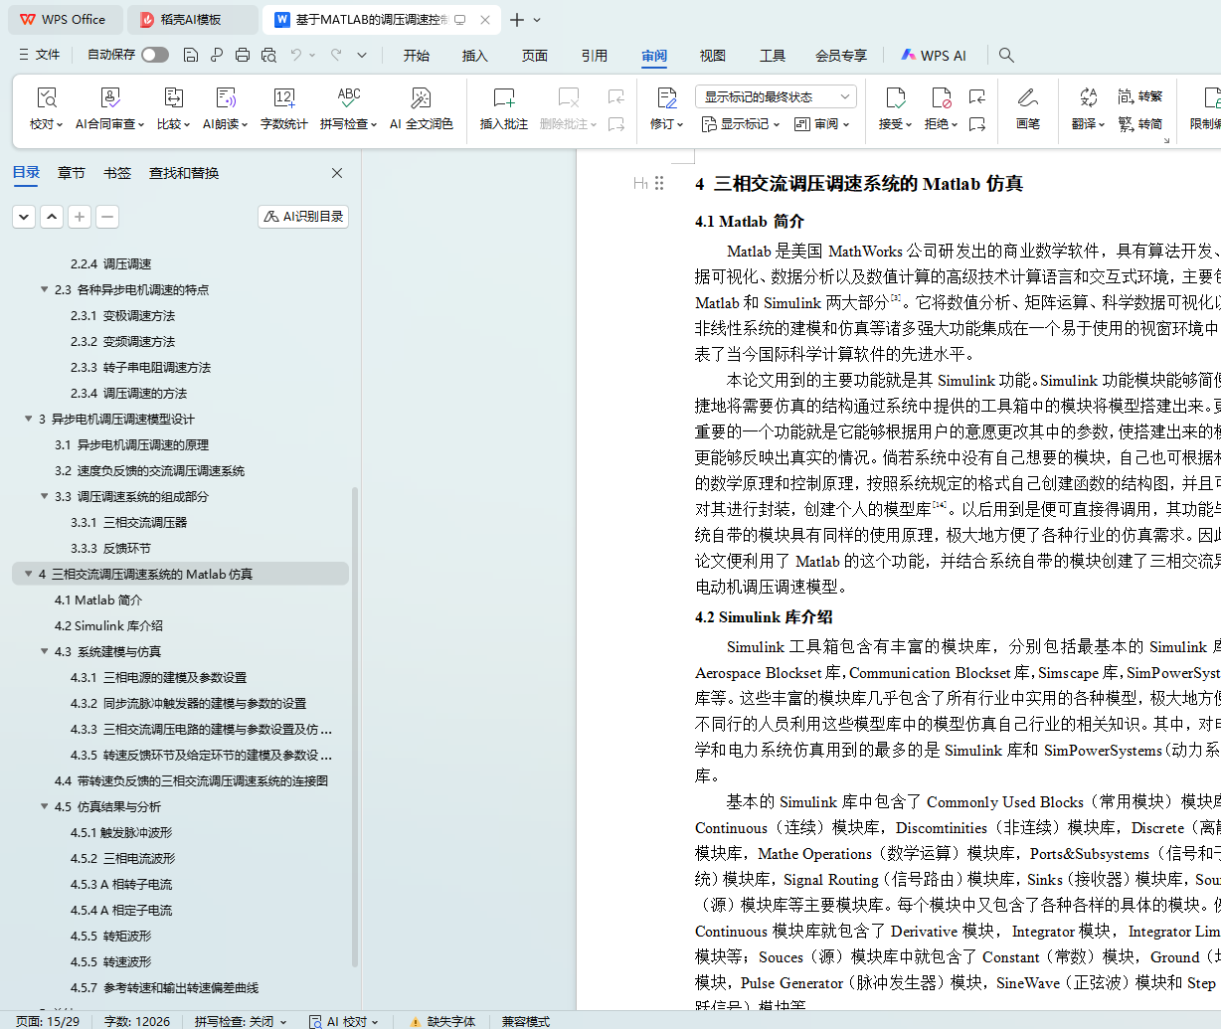Open the 显示标记的最终状态 dropdown
This screenshot has width=1221, height=1029.
click(776, 96)
